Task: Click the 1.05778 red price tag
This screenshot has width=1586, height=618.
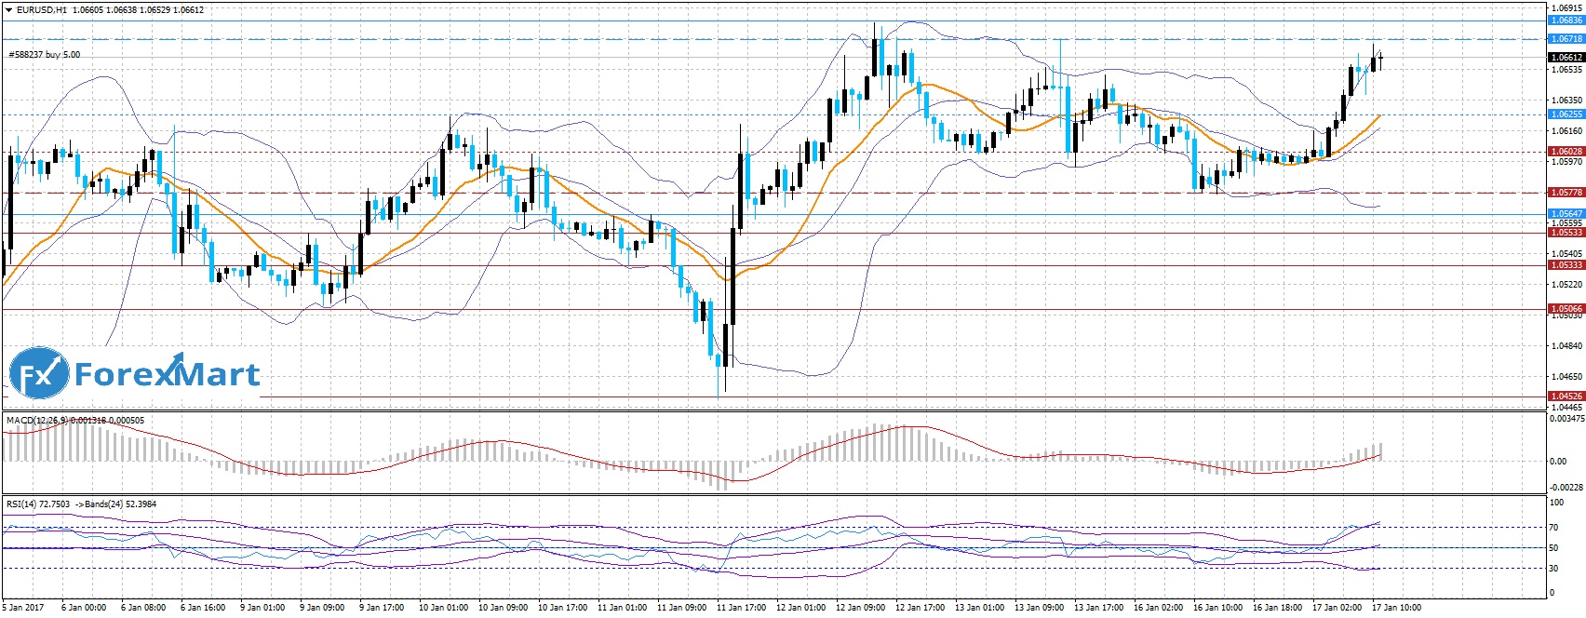Action: [1566, 193]
